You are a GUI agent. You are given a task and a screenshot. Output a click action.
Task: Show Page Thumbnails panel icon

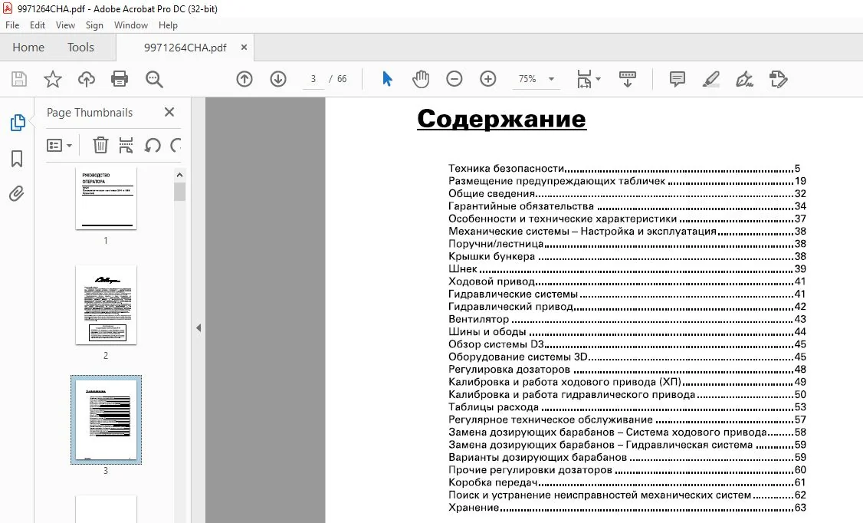point(18,122)
